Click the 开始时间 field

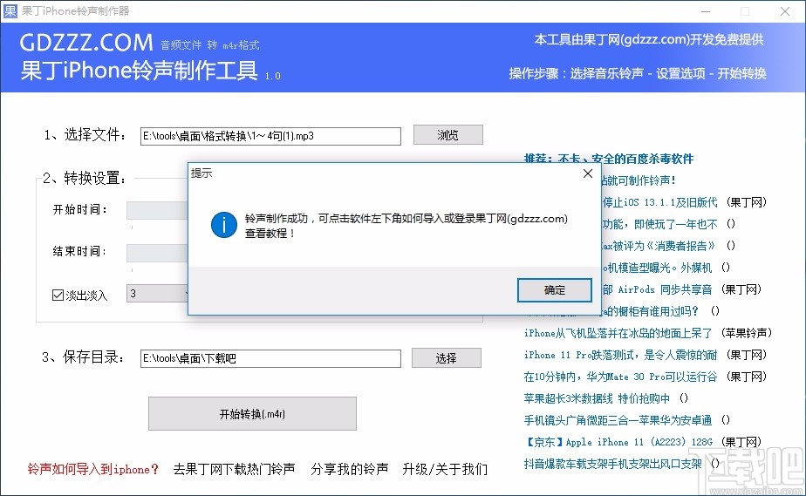coord(157,210)
